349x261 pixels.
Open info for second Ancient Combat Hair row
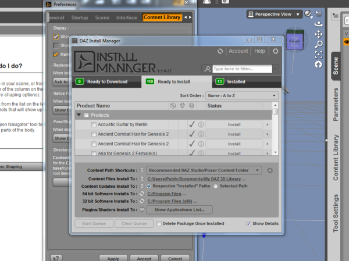coord(201,144)
